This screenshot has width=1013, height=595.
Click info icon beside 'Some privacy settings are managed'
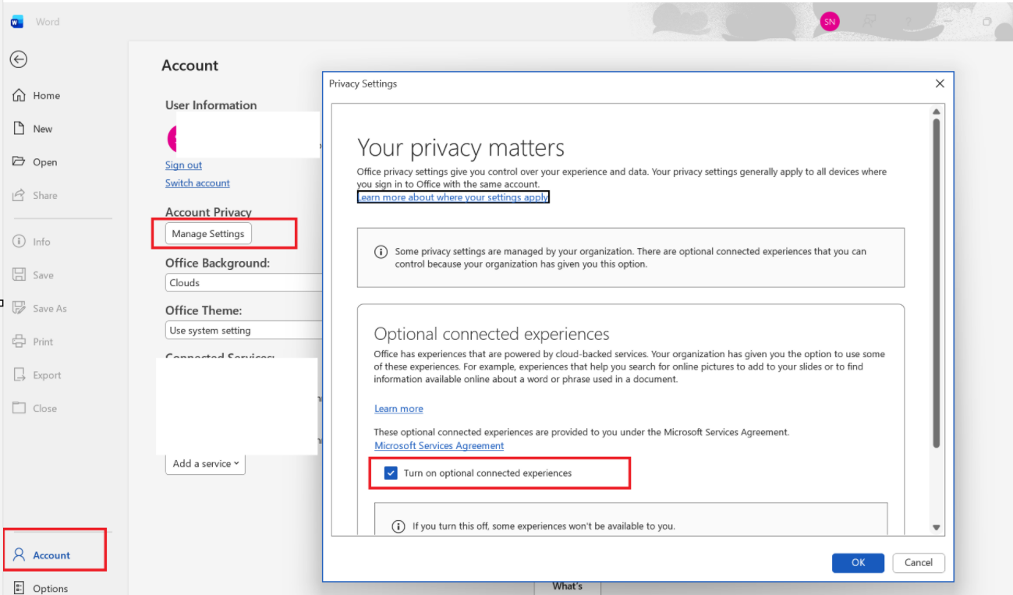[381, 252]
